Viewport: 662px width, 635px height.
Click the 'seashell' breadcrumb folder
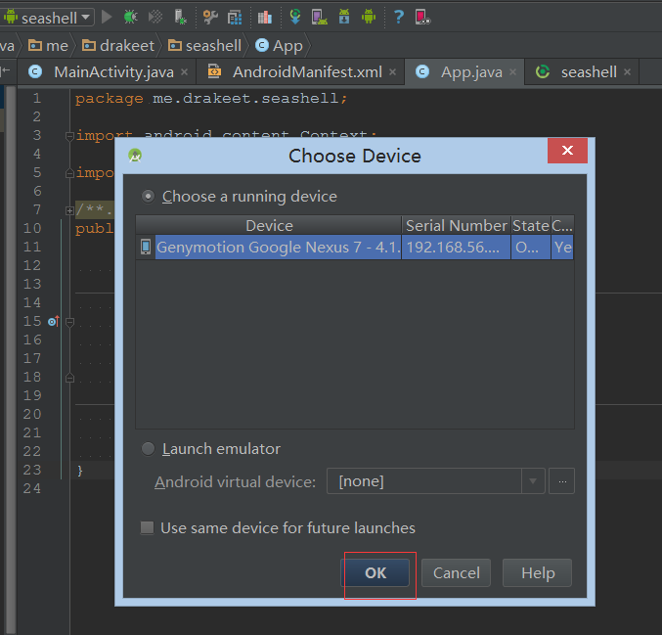(204, 46)
